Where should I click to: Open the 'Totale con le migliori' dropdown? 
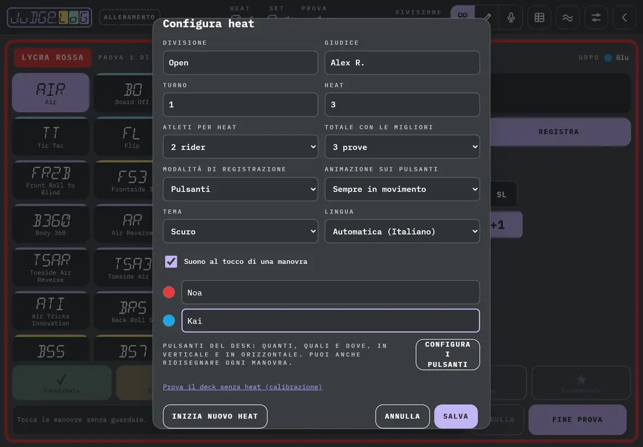coord(402,147)
